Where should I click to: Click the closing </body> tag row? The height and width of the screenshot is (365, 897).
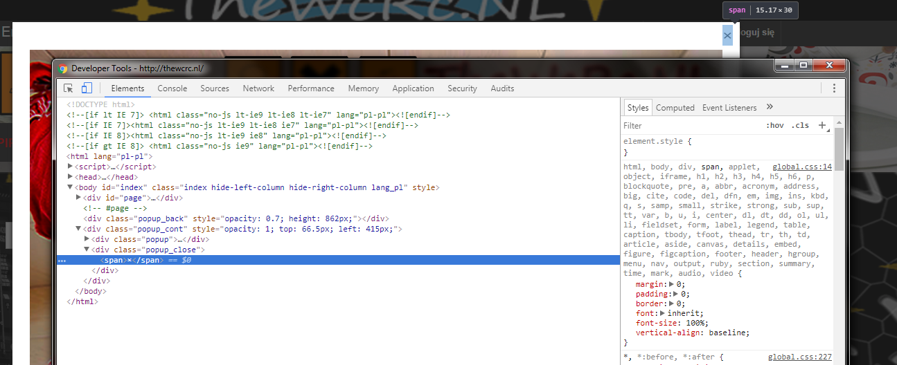tap(338, 291)
